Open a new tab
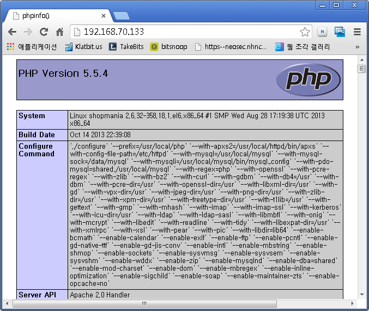 point(121,16)
